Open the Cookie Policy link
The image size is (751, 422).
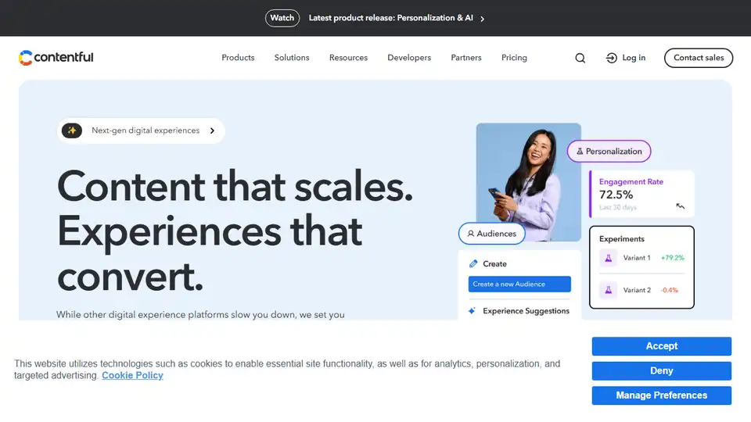click(132, 375)
